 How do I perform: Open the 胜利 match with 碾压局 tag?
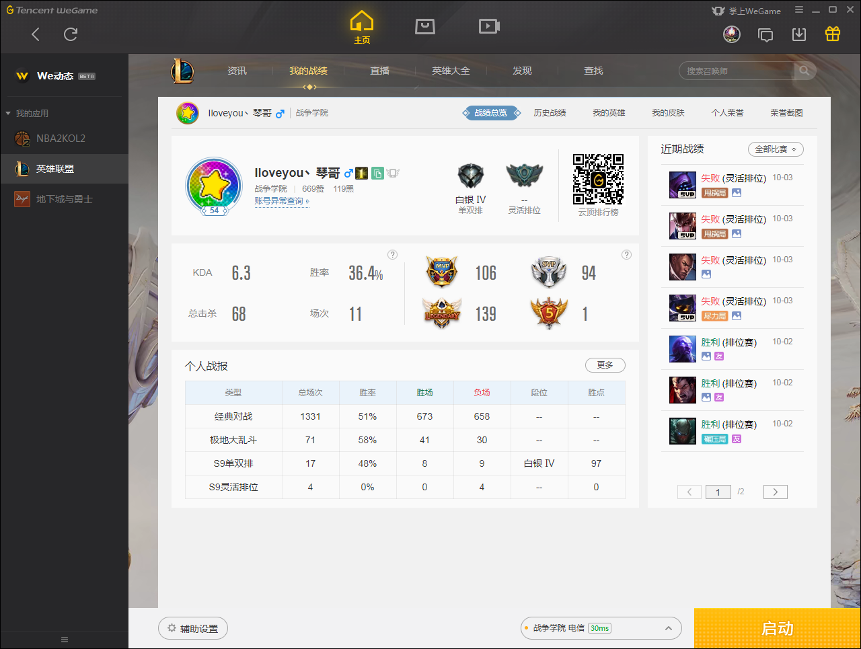pyautogui.click(x=732, y=431)
